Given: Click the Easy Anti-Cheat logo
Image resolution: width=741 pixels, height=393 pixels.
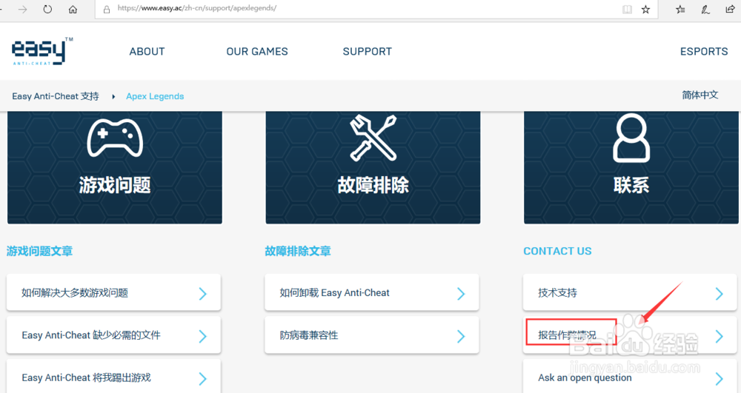Looking at the screenshot, I should [x=42, y=51].
